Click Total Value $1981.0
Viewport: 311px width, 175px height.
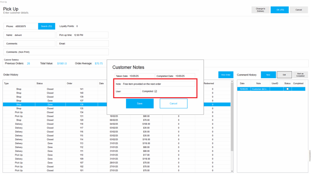coord(62,63)
